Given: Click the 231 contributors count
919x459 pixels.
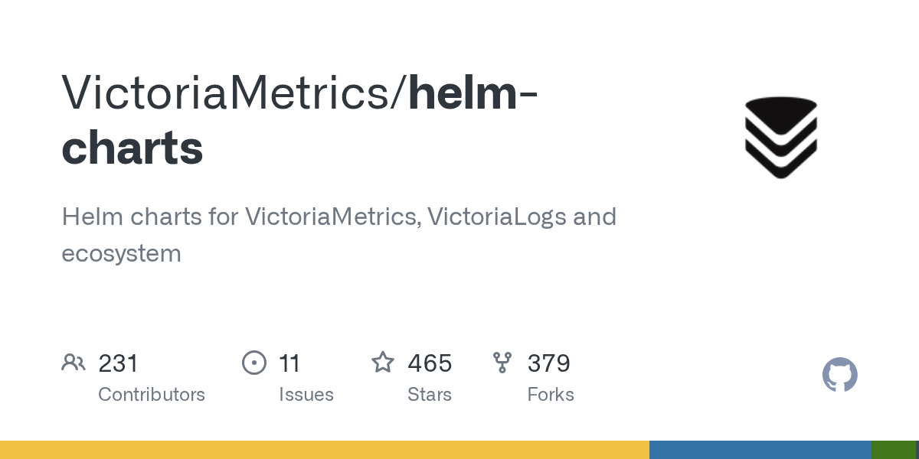Looking at the screenshot, I should (118, 363).
